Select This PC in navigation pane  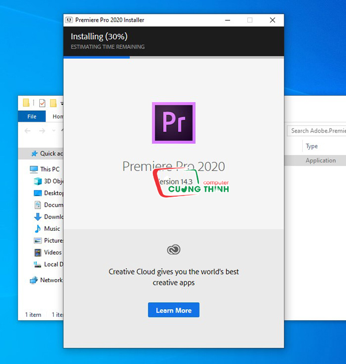point(45,169)
